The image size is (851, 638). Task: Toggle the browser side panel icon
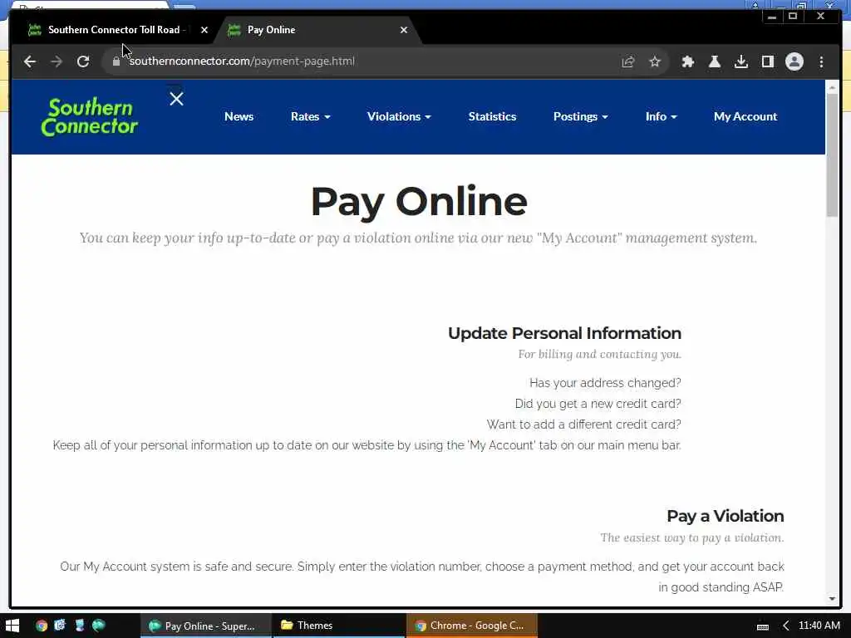[767, 61]
